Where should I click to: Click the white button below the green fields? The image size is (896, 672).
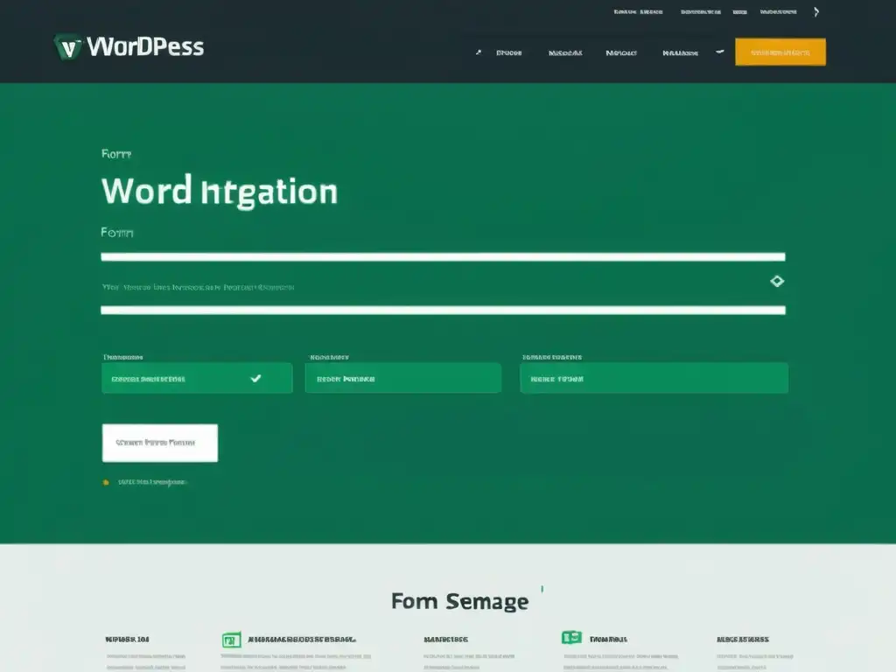(159, 443)
